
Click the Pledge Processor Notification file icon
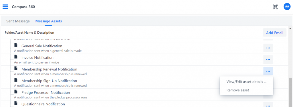[x=16, y=92]
